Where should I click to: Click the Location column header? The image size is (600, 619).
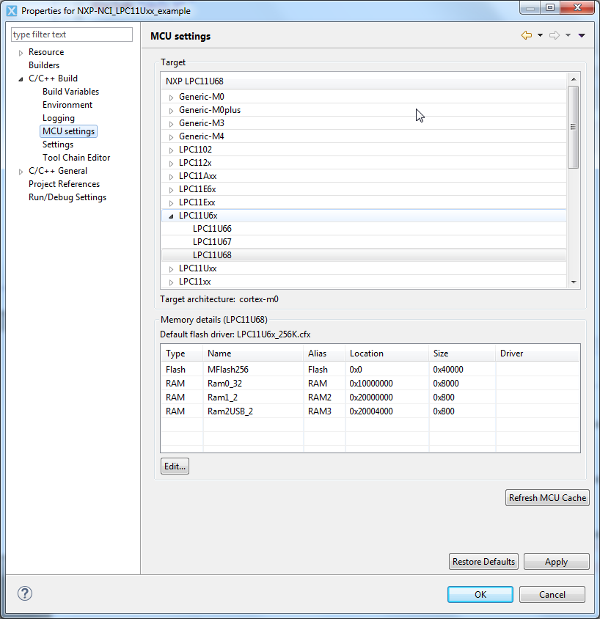(x=387, y=354)
